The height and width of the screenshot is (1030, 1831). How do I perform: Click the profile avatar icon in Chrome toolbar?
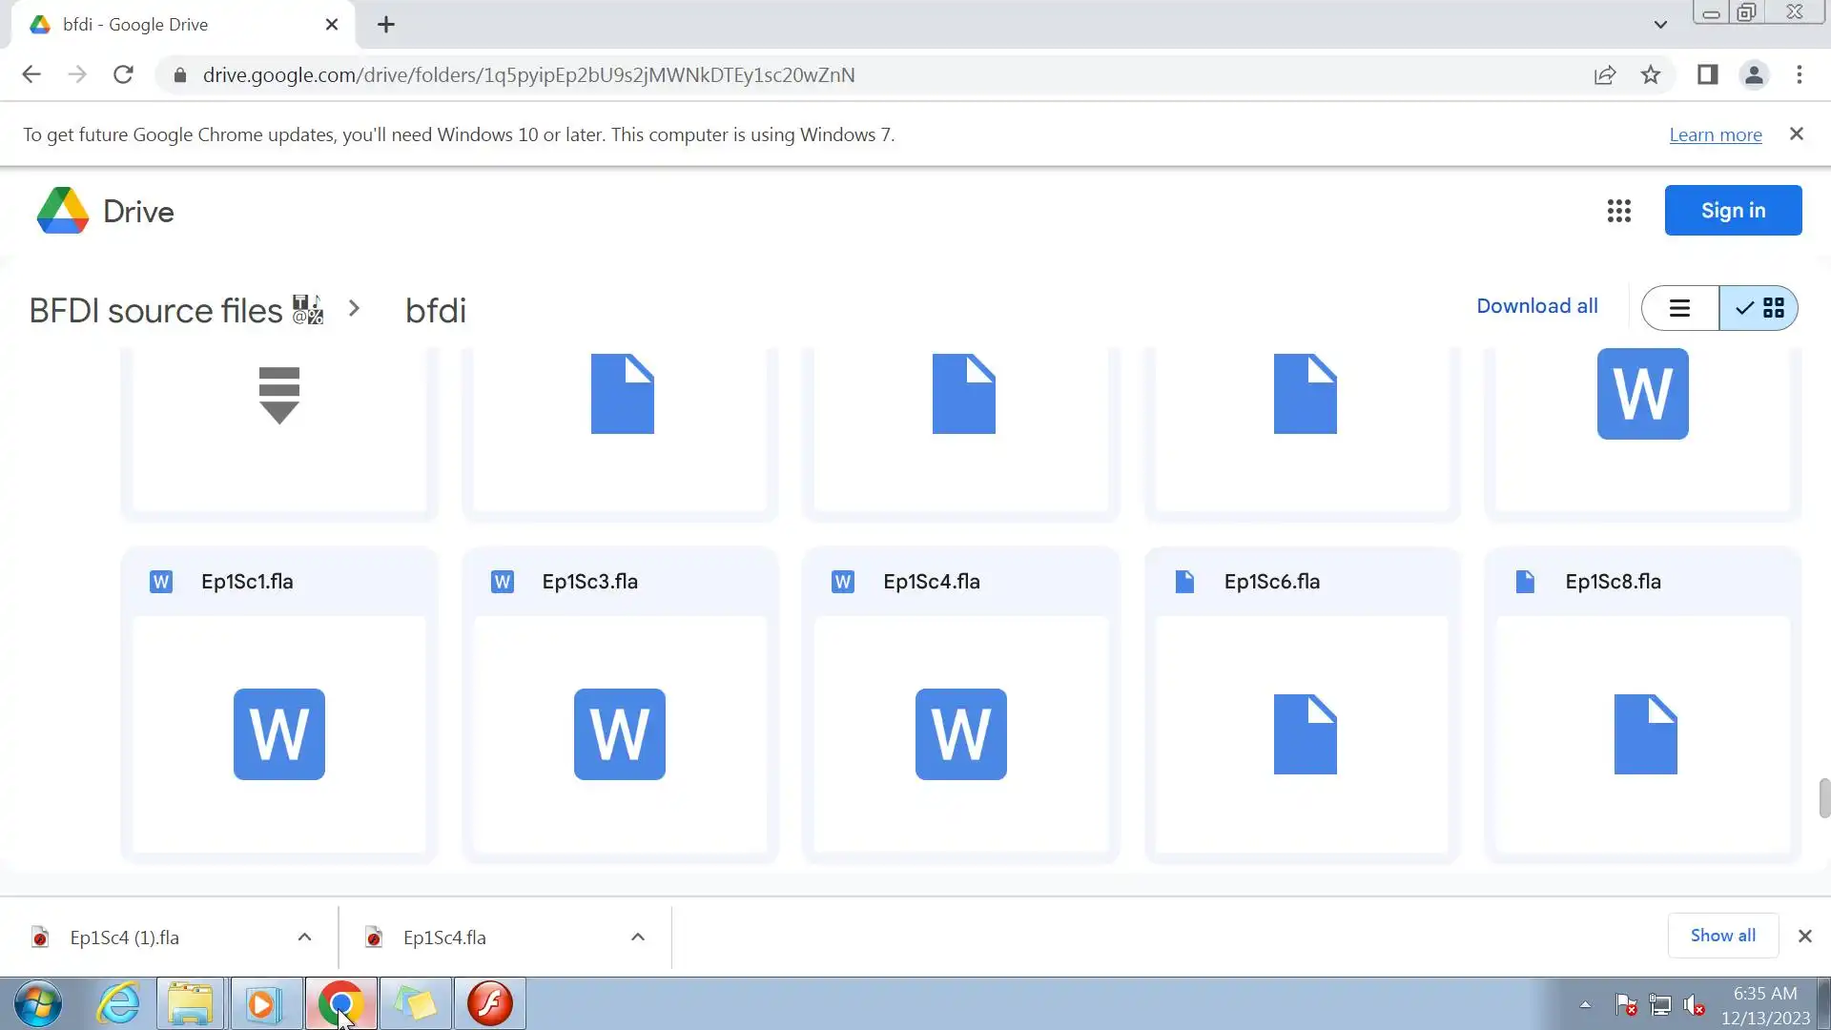point(1754,75)
